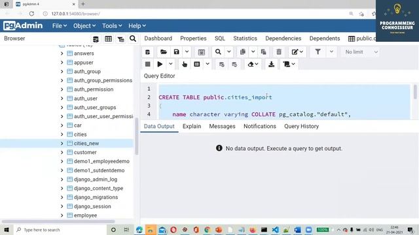Open Visual Studio Code from the taskbar
The image size is (419, 235).
[x=275, y=230]
